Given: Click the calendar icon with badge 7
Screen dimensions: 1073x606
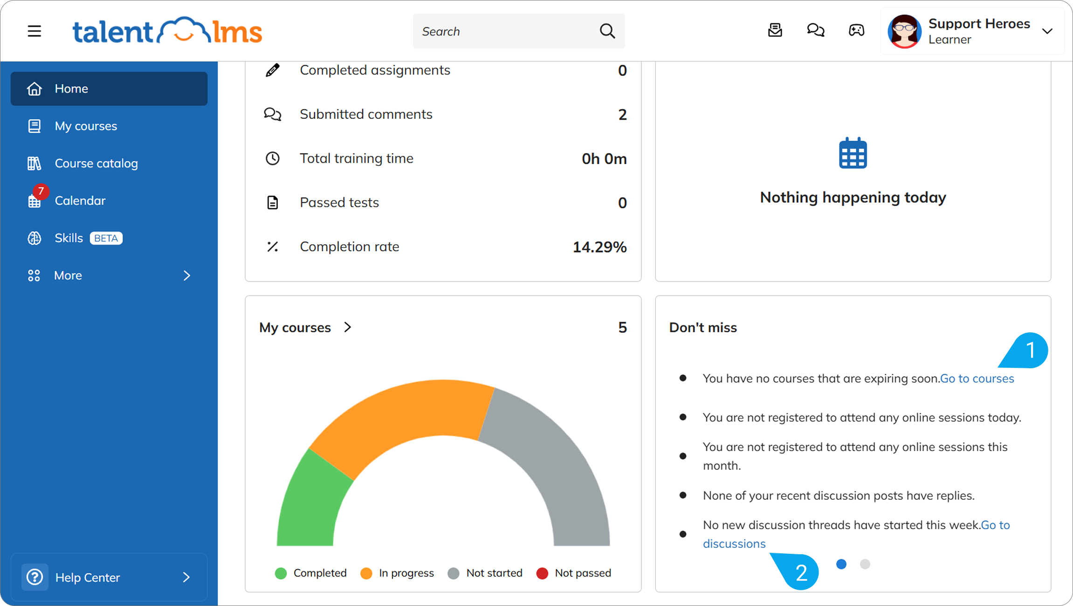Looking at the screenshot, I should [34, 200].
